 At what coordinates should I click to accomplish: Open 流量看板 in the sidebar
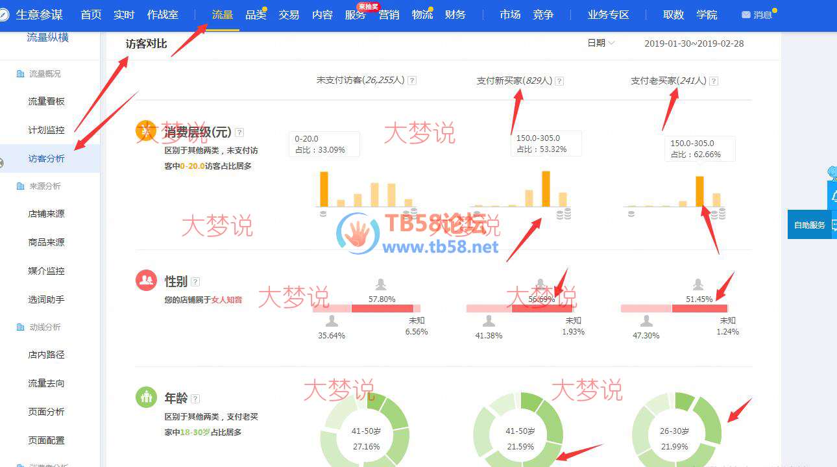(x=47, y=101)
